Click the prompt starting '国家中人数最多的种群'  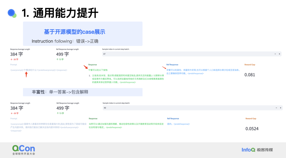(x=48, y=127)
